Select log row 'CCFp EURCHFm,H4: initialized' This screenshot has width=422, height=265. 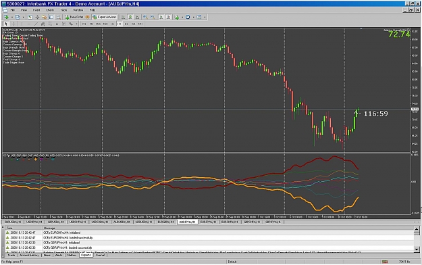click(209, 233)
